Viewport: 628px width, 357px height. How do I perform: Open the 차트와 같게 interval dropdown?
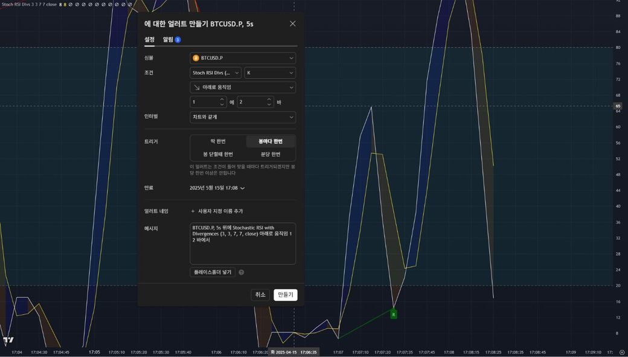243,117
